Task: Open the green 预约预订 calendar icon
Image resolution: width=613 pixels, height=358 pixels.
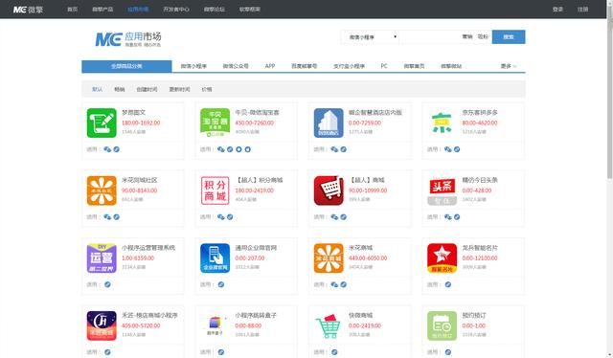Action: tap(442, 326)
